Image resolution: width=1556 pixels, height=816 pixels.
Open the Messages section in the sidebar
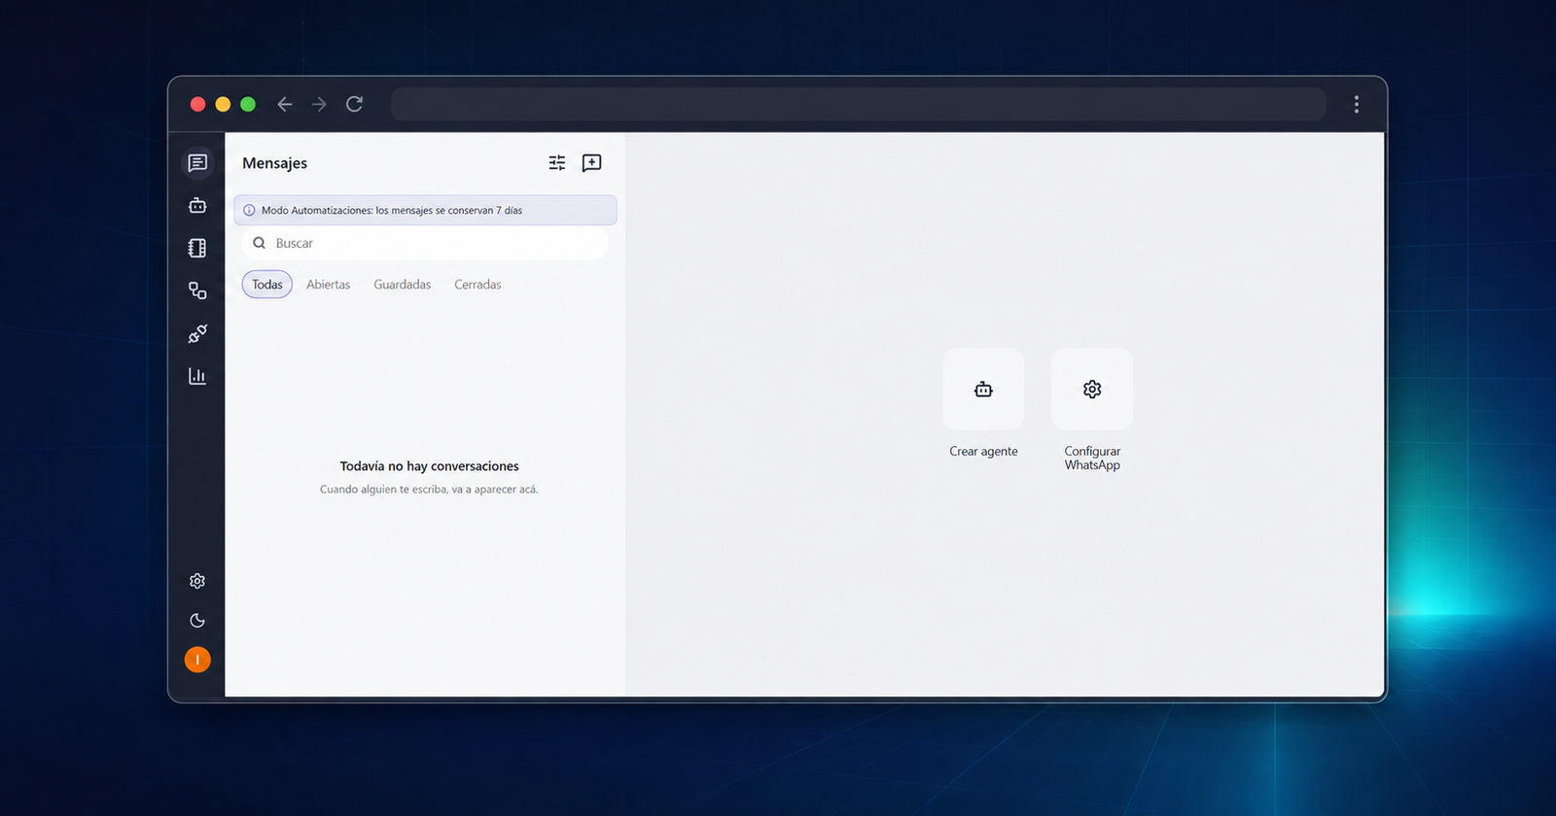pos(197,162)
